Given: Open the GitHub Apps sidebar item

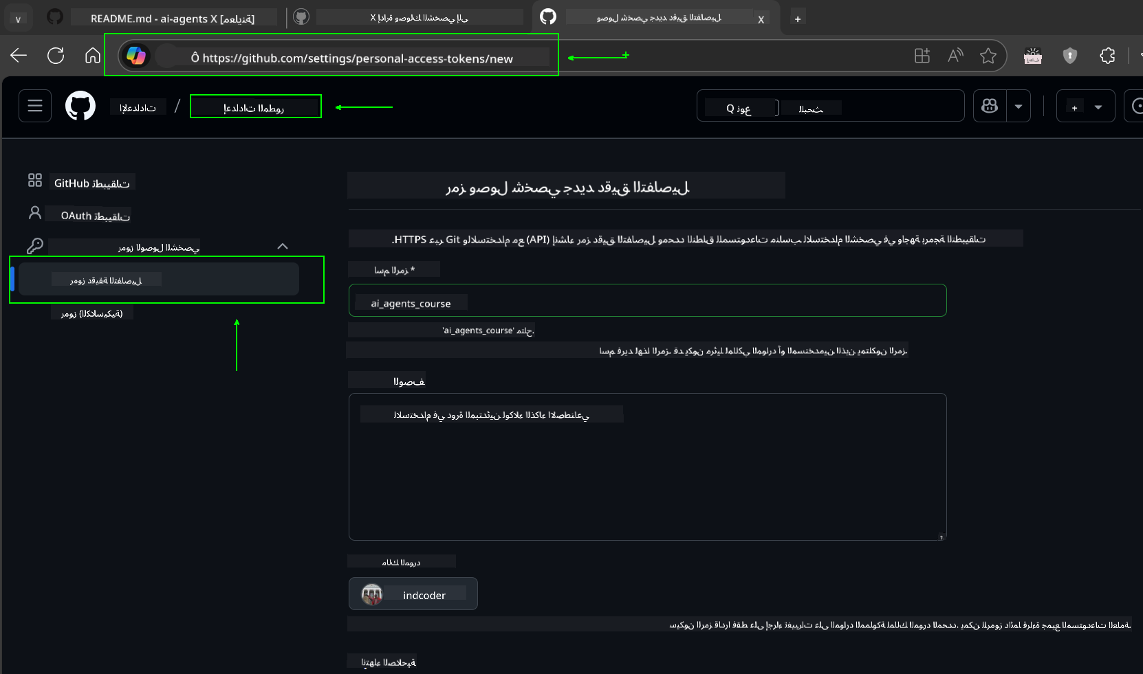Looking at the screenshot, I should click(81, 183).
